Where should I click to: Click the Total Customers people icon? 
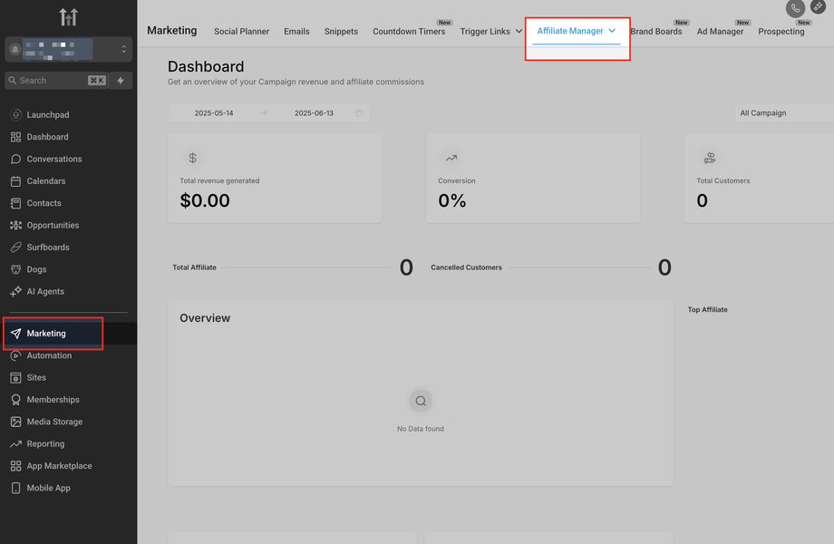pos(710,158)
